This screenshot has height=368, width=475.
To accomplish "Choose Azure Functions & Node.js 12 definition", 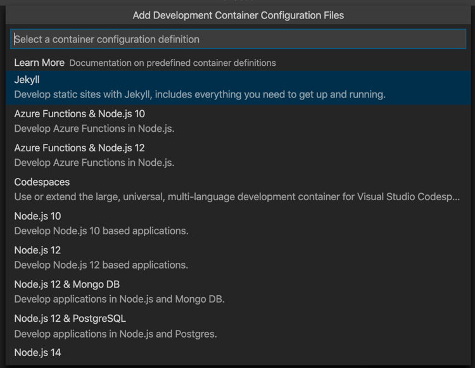I will [x=79, y=148].
